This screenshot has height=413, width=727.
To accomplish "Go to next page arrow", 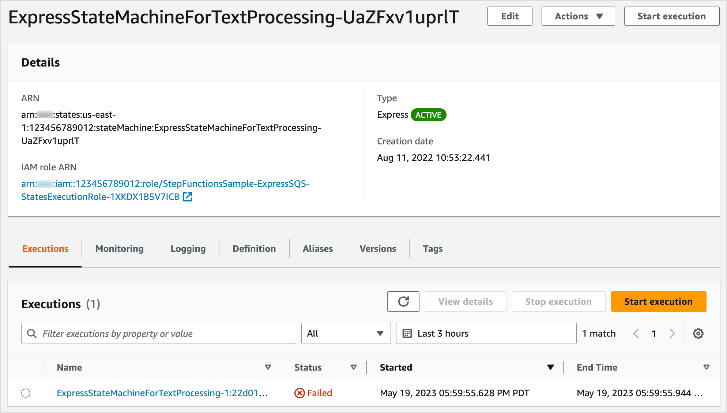I will pos(672,333).
